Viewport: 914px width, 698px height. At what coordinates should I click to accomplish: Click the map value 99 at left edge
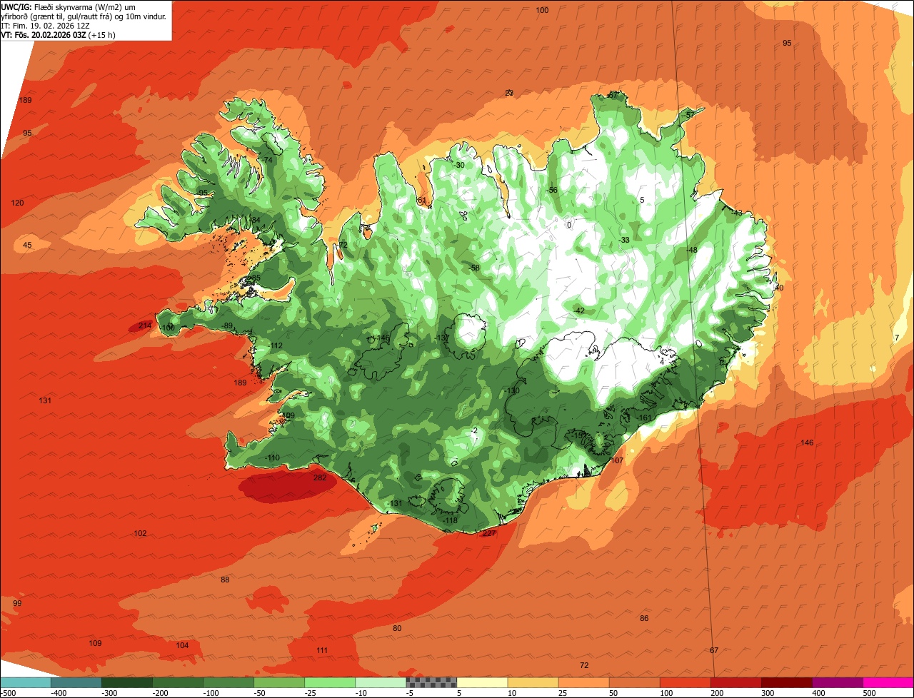[17, 603]
